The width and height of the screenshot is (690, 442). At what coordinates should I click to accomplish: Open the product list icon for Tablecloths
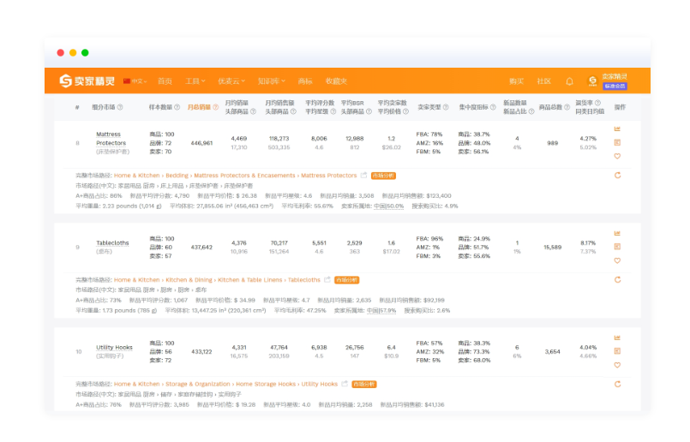(617, 247)
